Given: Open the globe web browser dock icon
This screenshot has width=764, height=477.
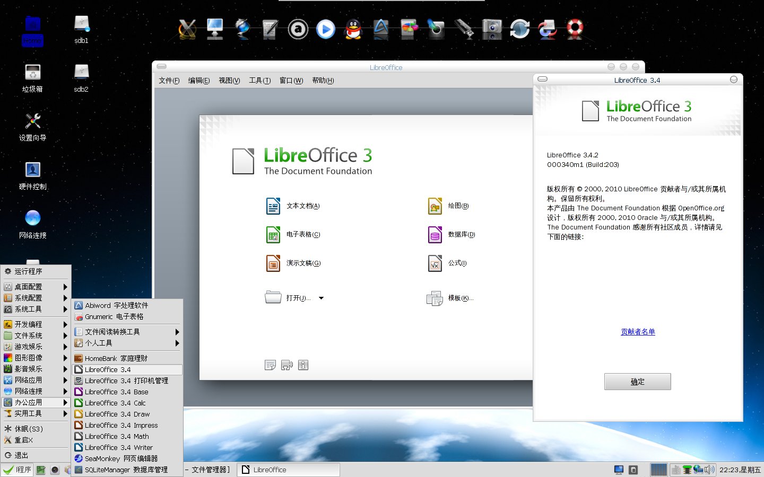Looking at the screenshot, I should tap(242, 29).
